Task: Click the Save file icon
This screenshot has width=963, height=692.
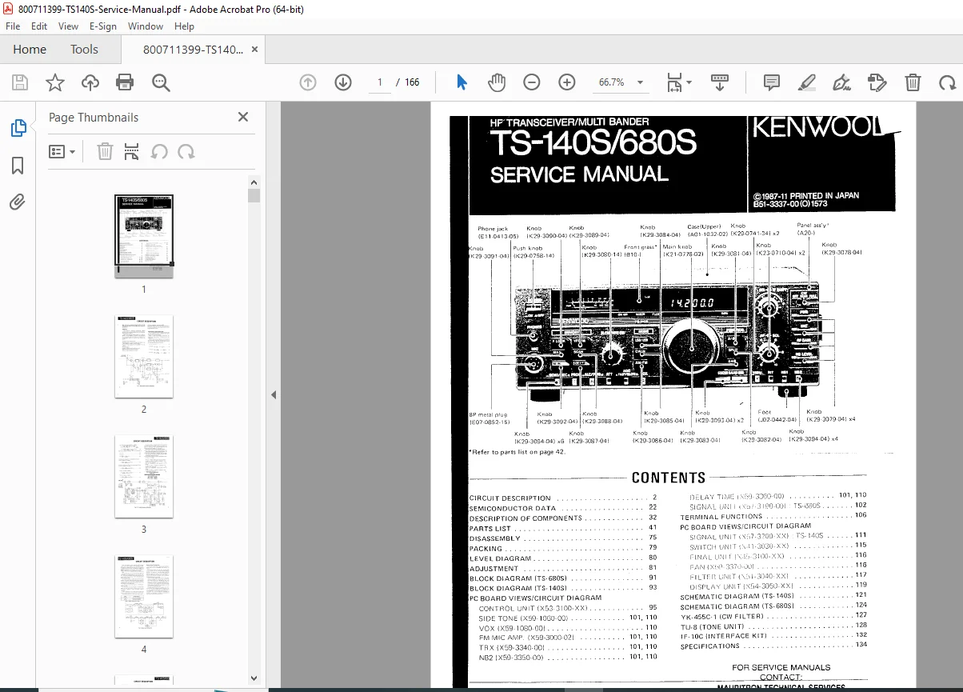Action: click(20, 82)
